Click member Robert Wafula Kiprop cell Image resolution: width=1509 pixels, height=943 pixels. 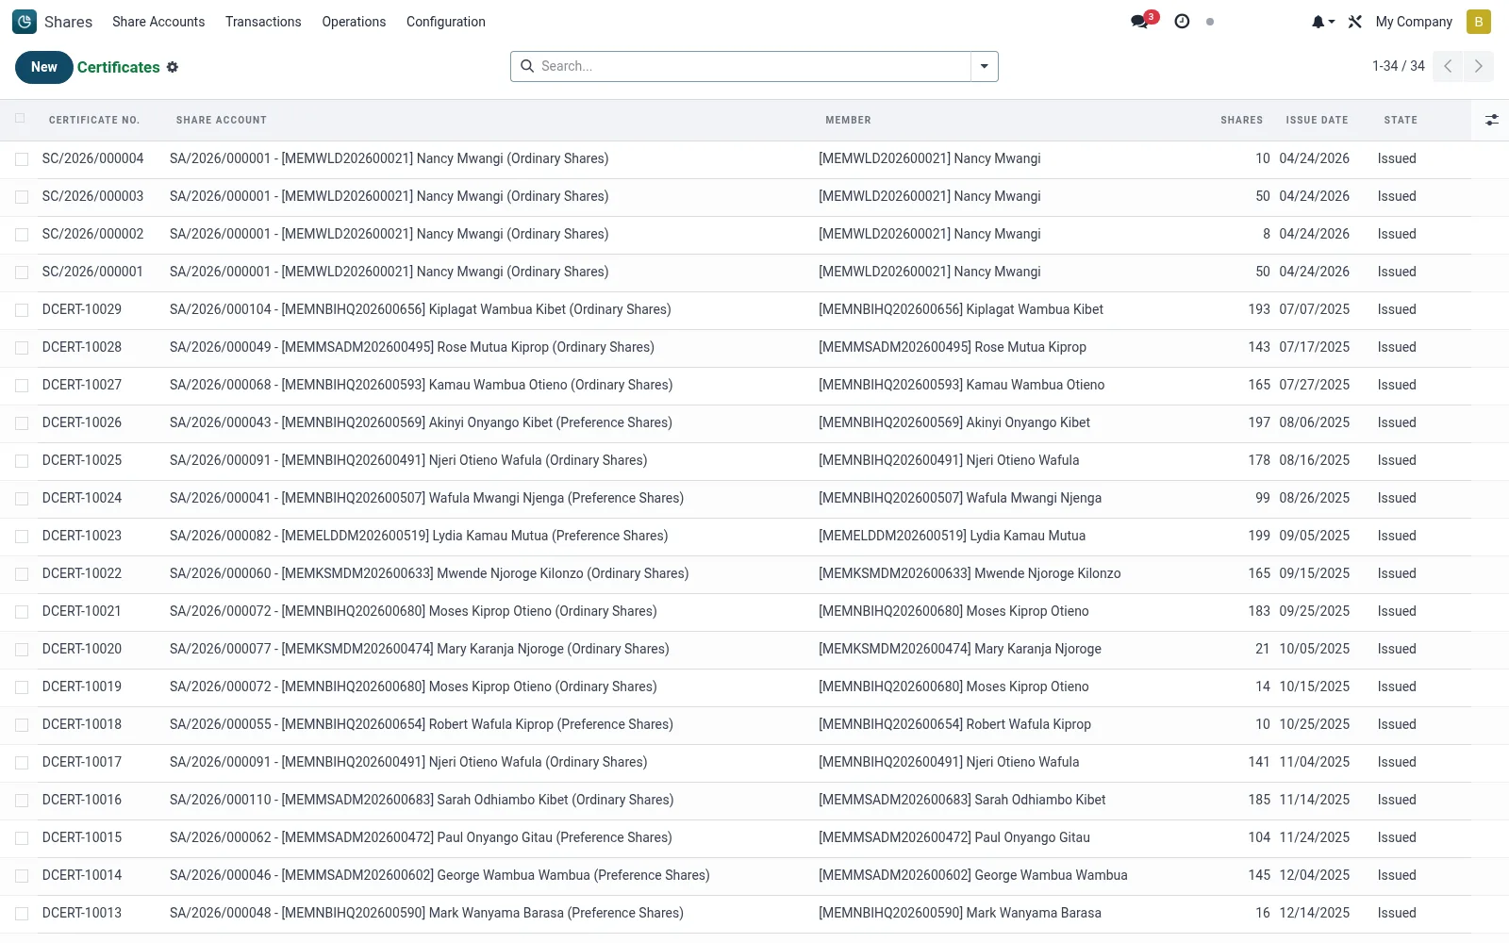[954, 724]
